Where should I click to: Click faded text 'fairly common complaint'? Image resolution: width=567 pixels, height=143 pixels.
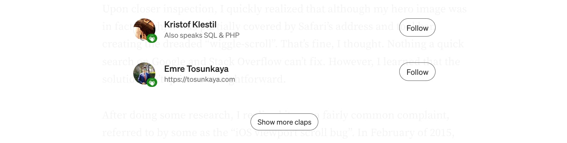(386, 115)
